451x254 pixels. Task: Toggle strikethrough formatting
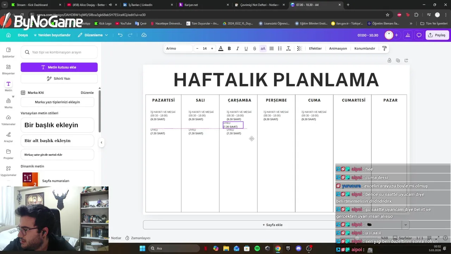(x=254, y=48)
